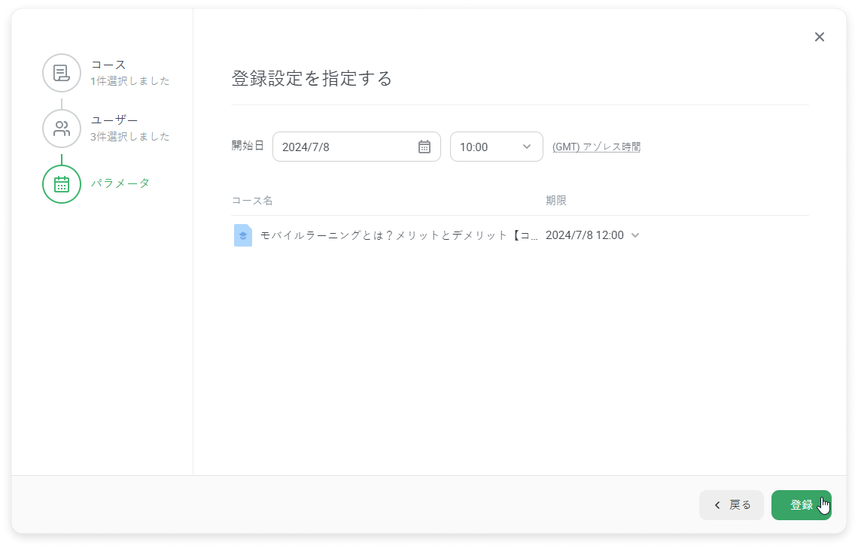Click the User step people icon

62,129
